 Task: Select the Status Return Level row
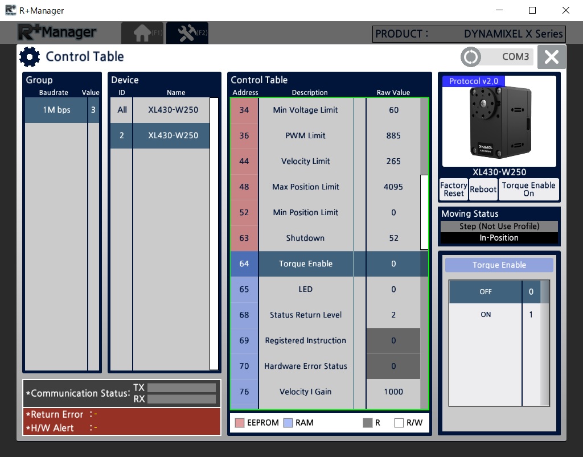point(325,315)
